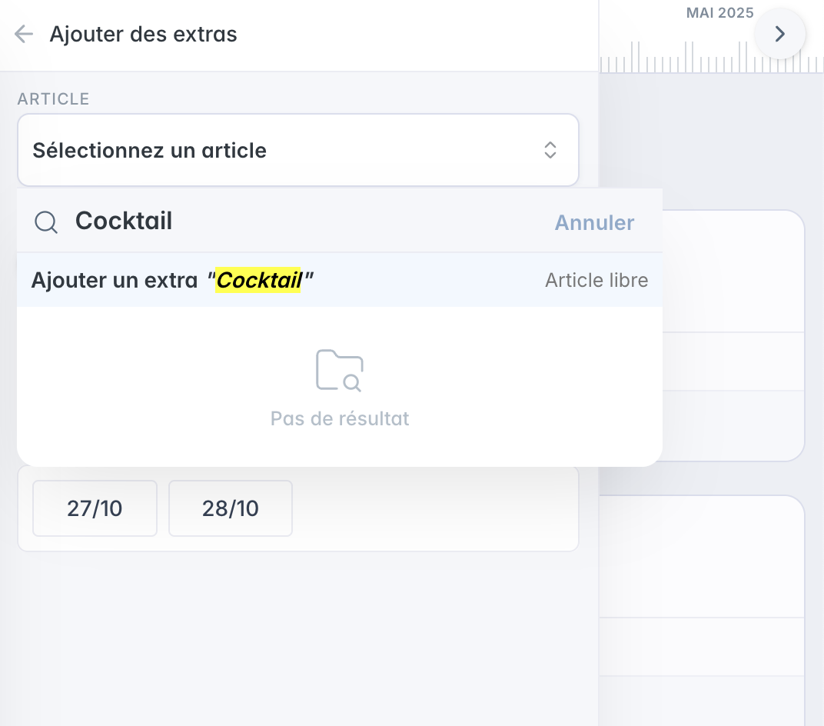The image size is (824, 726).
Task: Click the timeline ruler under MAI 2025
Action: click(x=712, y=57)
